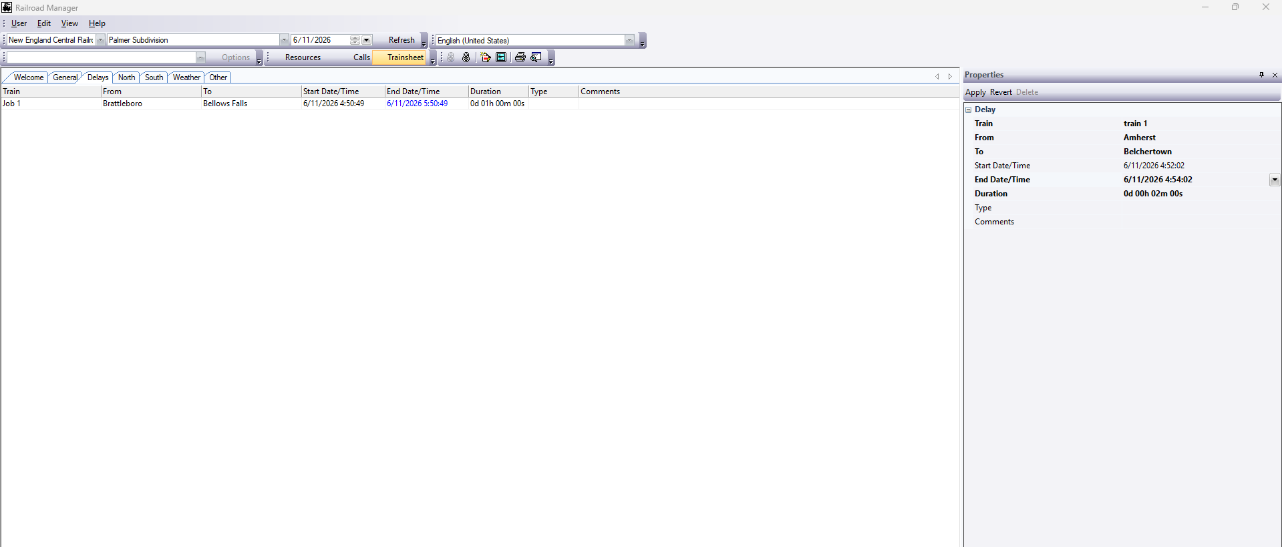Image resolution: width=1282 pixels, height=547 pixels.
Task: Expand the Palmer Subdivision dropdown
Action: (x=284, y=40)
